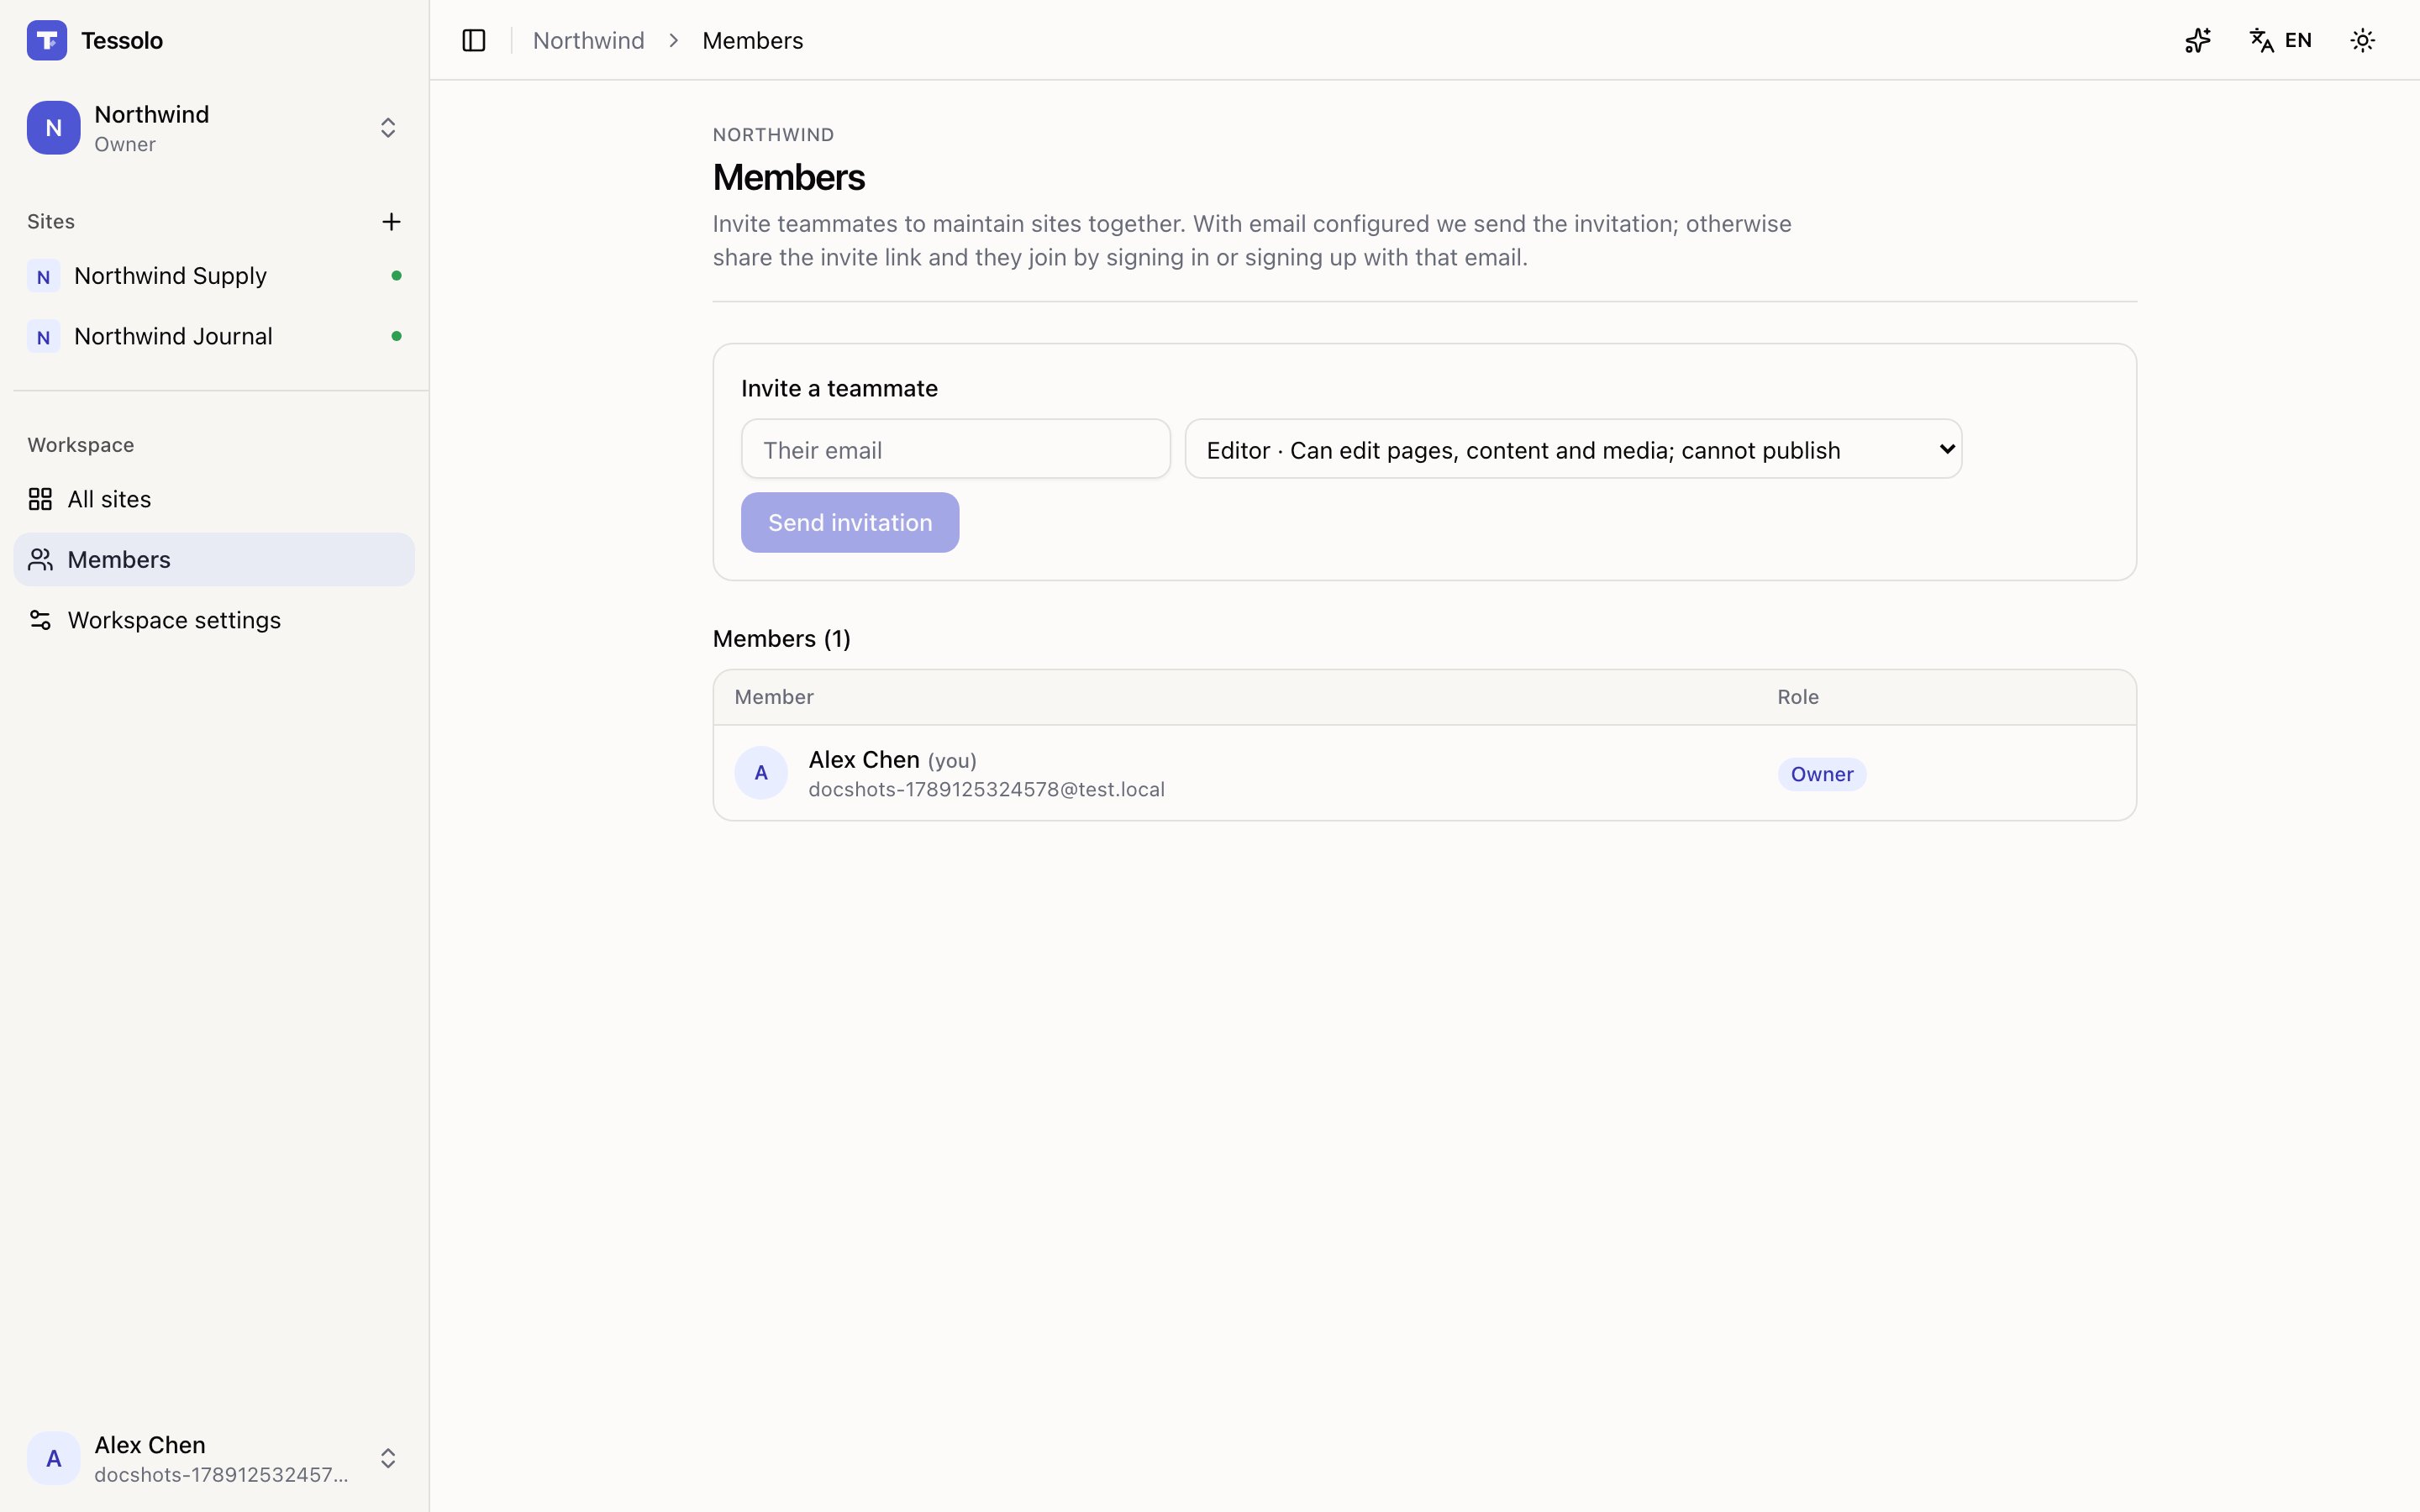Click the Members breadcrumb item

click(x=752, y=40)
